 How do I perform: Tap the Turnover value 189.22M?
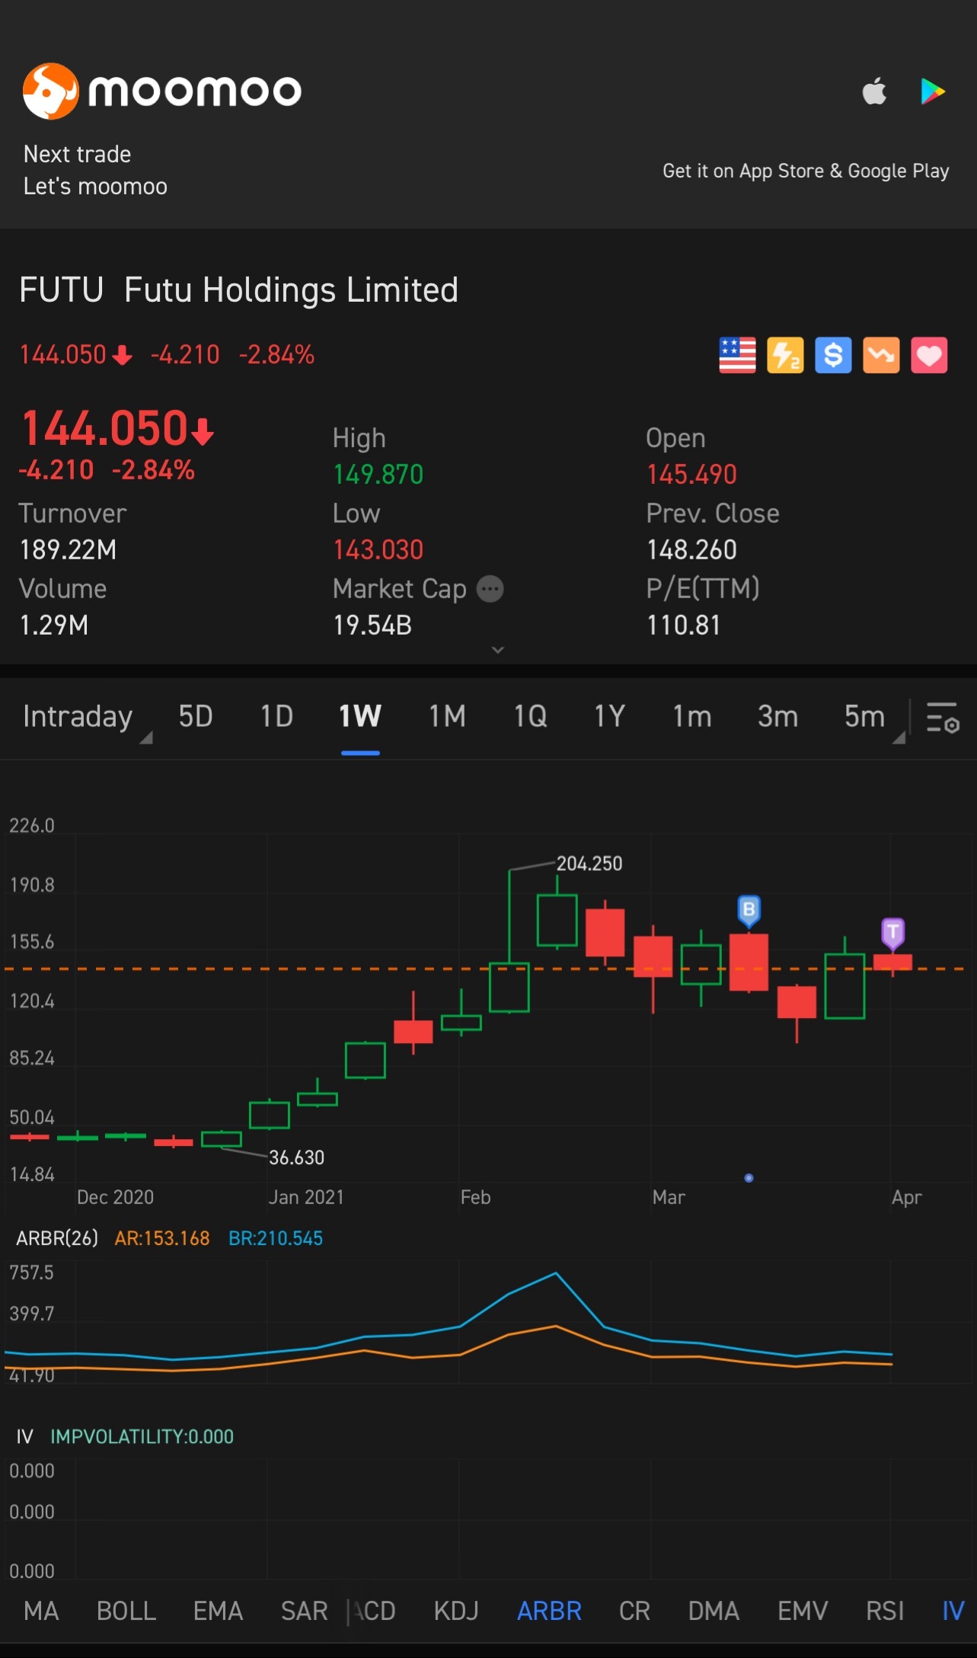(68, 550)
